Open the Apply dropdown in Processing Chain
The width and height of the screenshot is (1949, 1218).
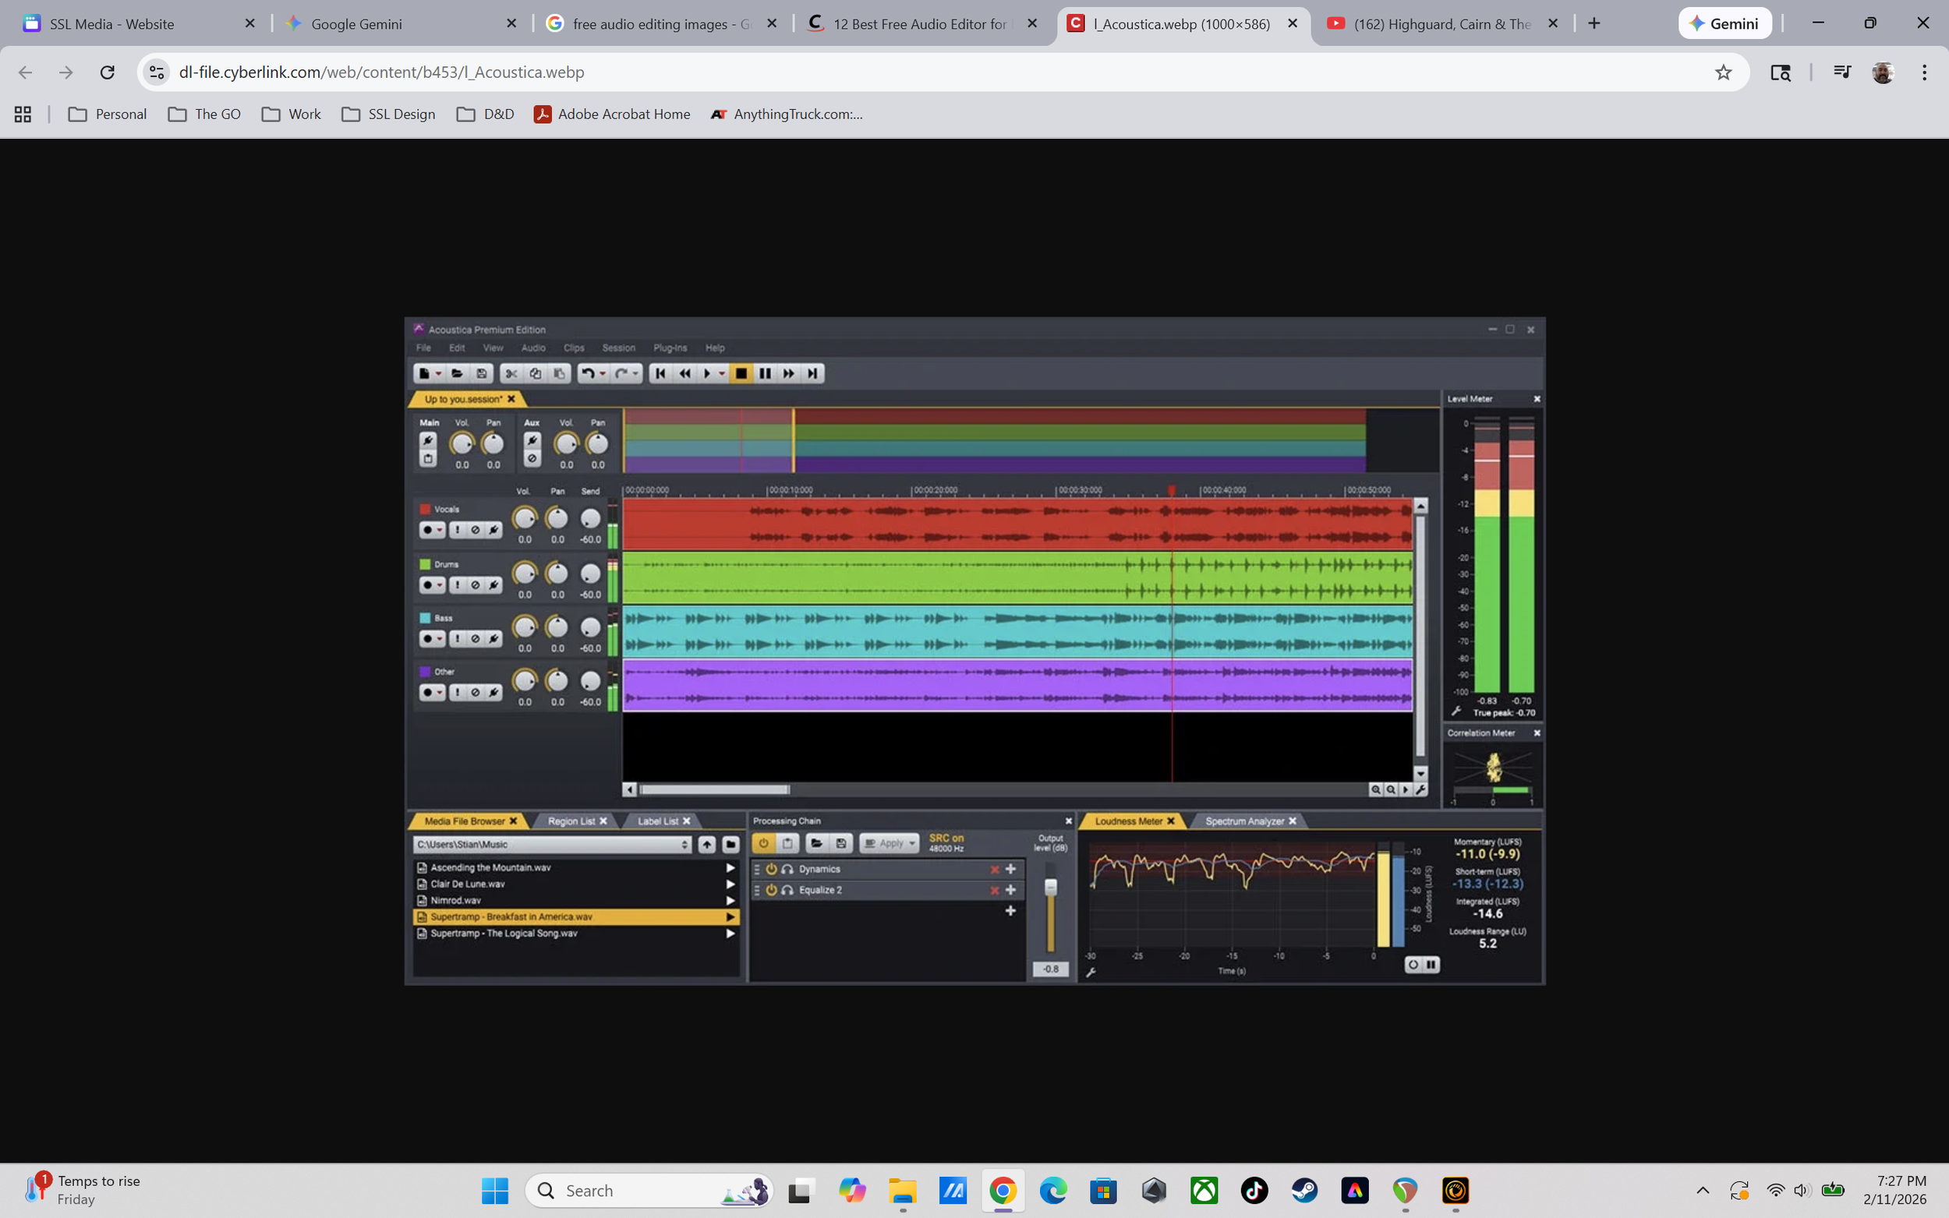coord(911,843)
